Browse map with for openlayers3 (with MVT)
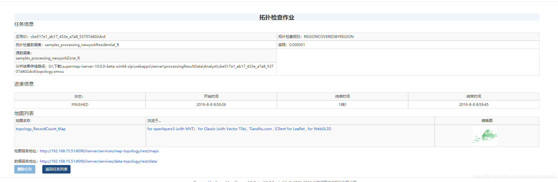Screen dimensions: 558x182 [x=171, y=129]
